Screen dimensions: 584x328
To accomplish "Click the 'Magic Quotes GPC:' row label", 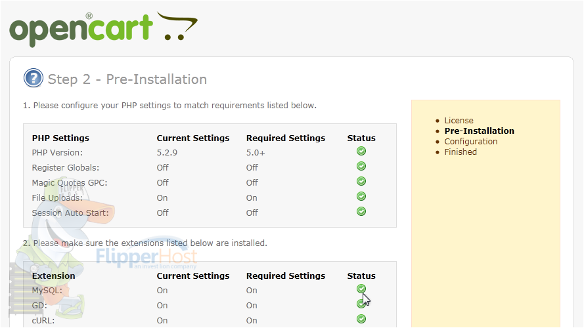I will coord(70,182).
